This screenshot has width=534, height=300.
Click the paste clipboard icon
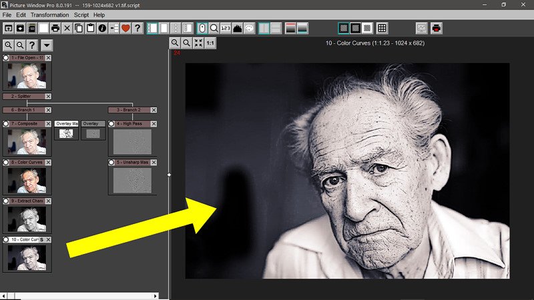91,28
